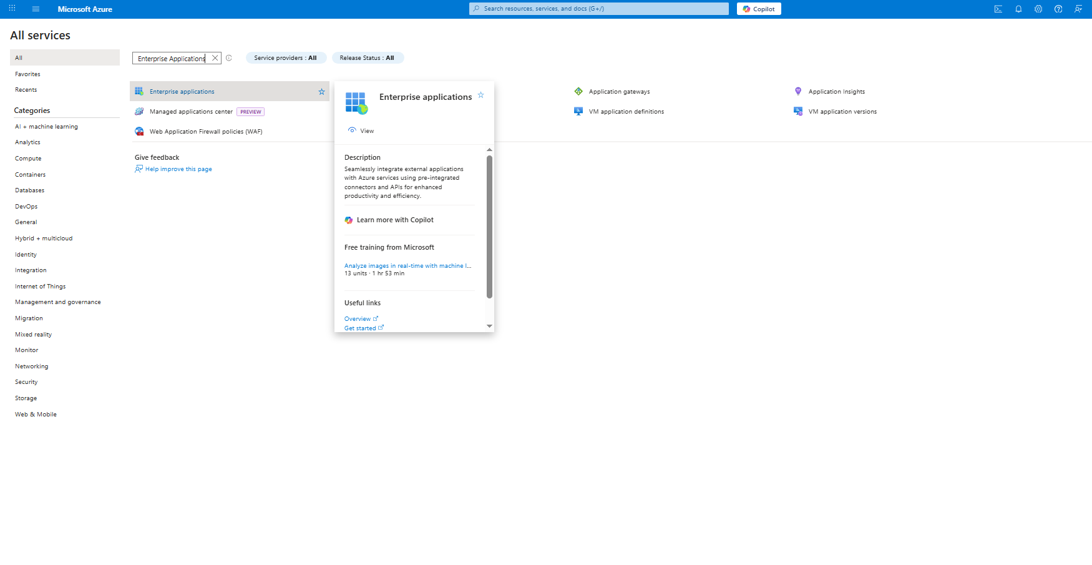
Task: Open the portal settings gear
Action: click(x=1038, y=9)
